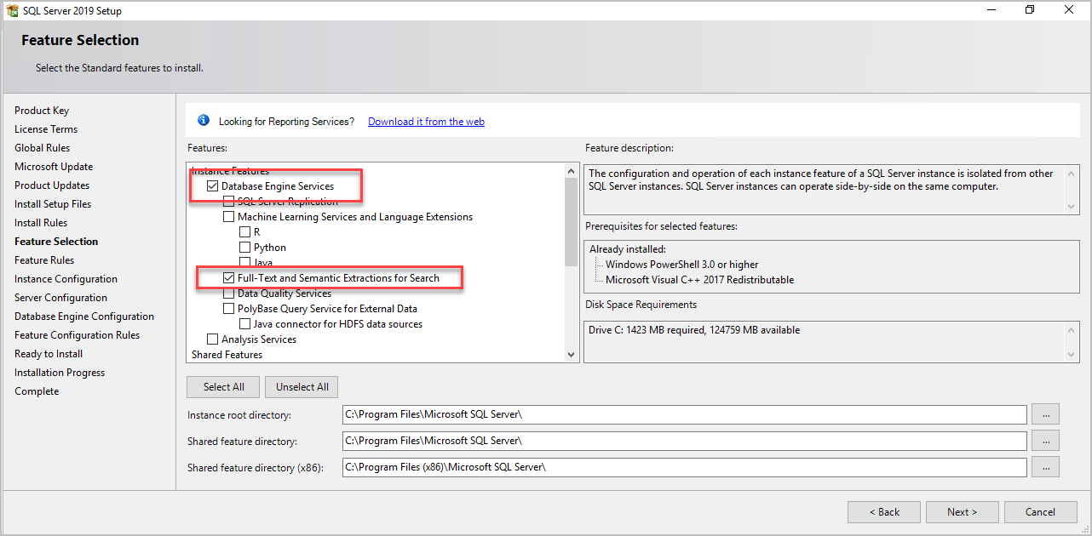This screenshot has width=1092, height=536.
Task: Enable the R machine learning feature
Action: [244, 231]
